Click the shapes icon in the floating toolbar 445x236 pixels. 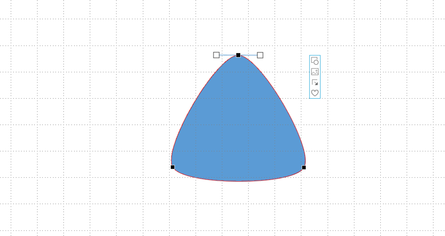[315, 61]
